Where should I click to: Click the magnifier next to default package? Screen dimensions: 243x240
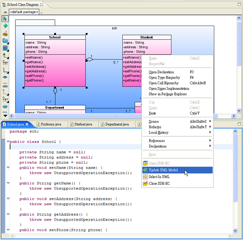(x=42, y=13)
